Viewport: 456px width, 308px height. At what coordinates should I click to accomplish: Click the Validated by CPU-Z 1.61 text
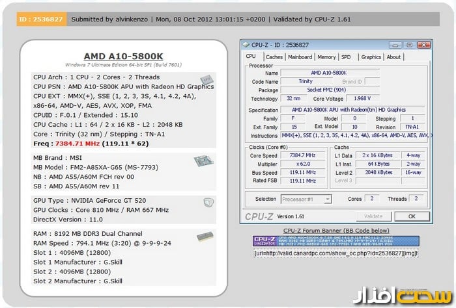click(312, 19)
